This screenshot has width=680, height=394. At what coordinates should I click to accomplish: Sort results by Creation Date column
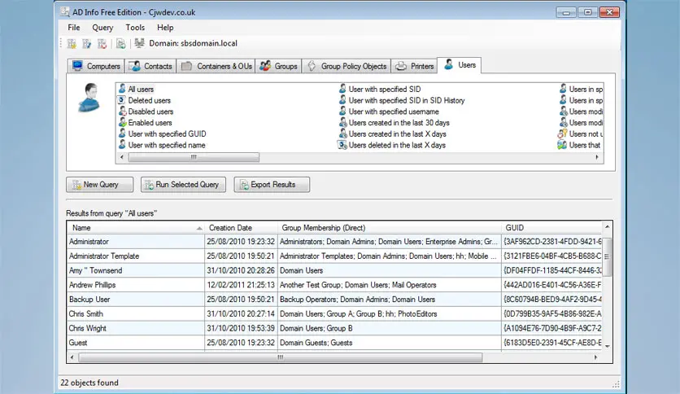(x=241, y=228)
